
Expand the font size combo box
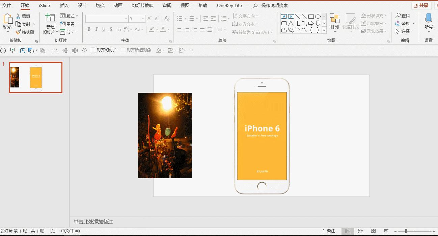point(143,19)
